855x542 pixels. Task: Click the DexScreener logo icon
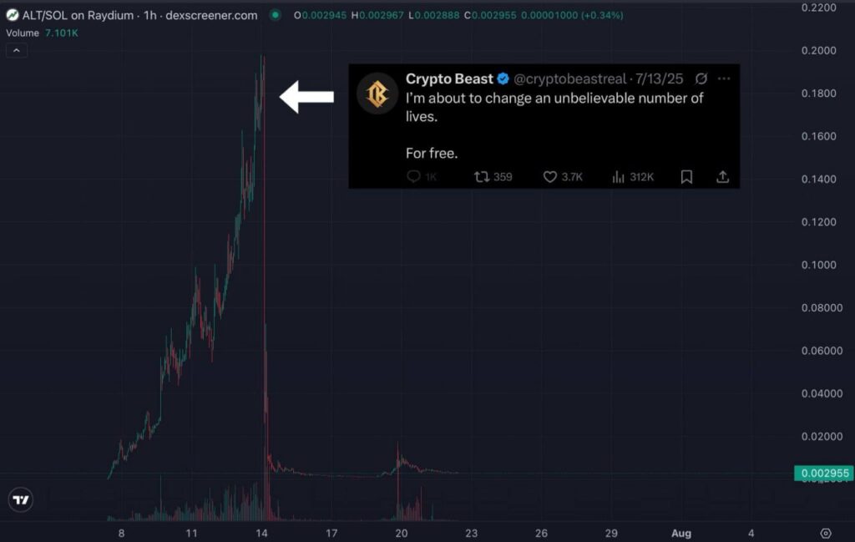[x=12, y=14]
